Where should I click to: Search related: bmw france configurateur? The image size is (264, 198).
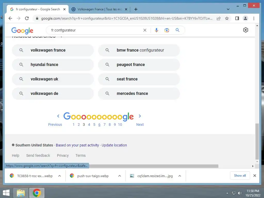point(139,50)
